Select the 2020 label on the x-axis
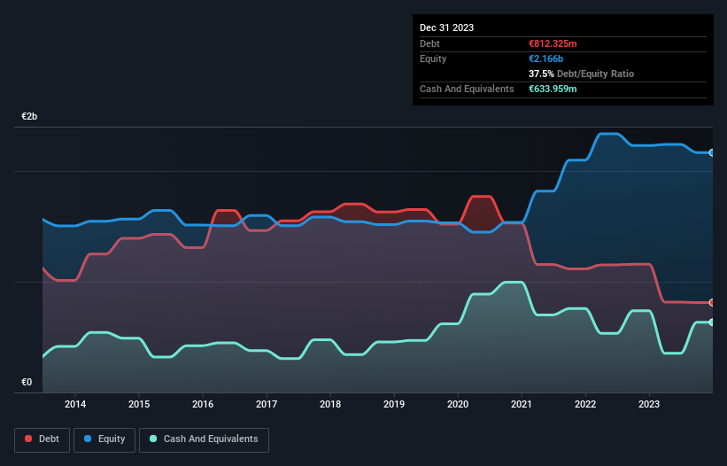This screenshot has width=727, height=466. [458, 404]
